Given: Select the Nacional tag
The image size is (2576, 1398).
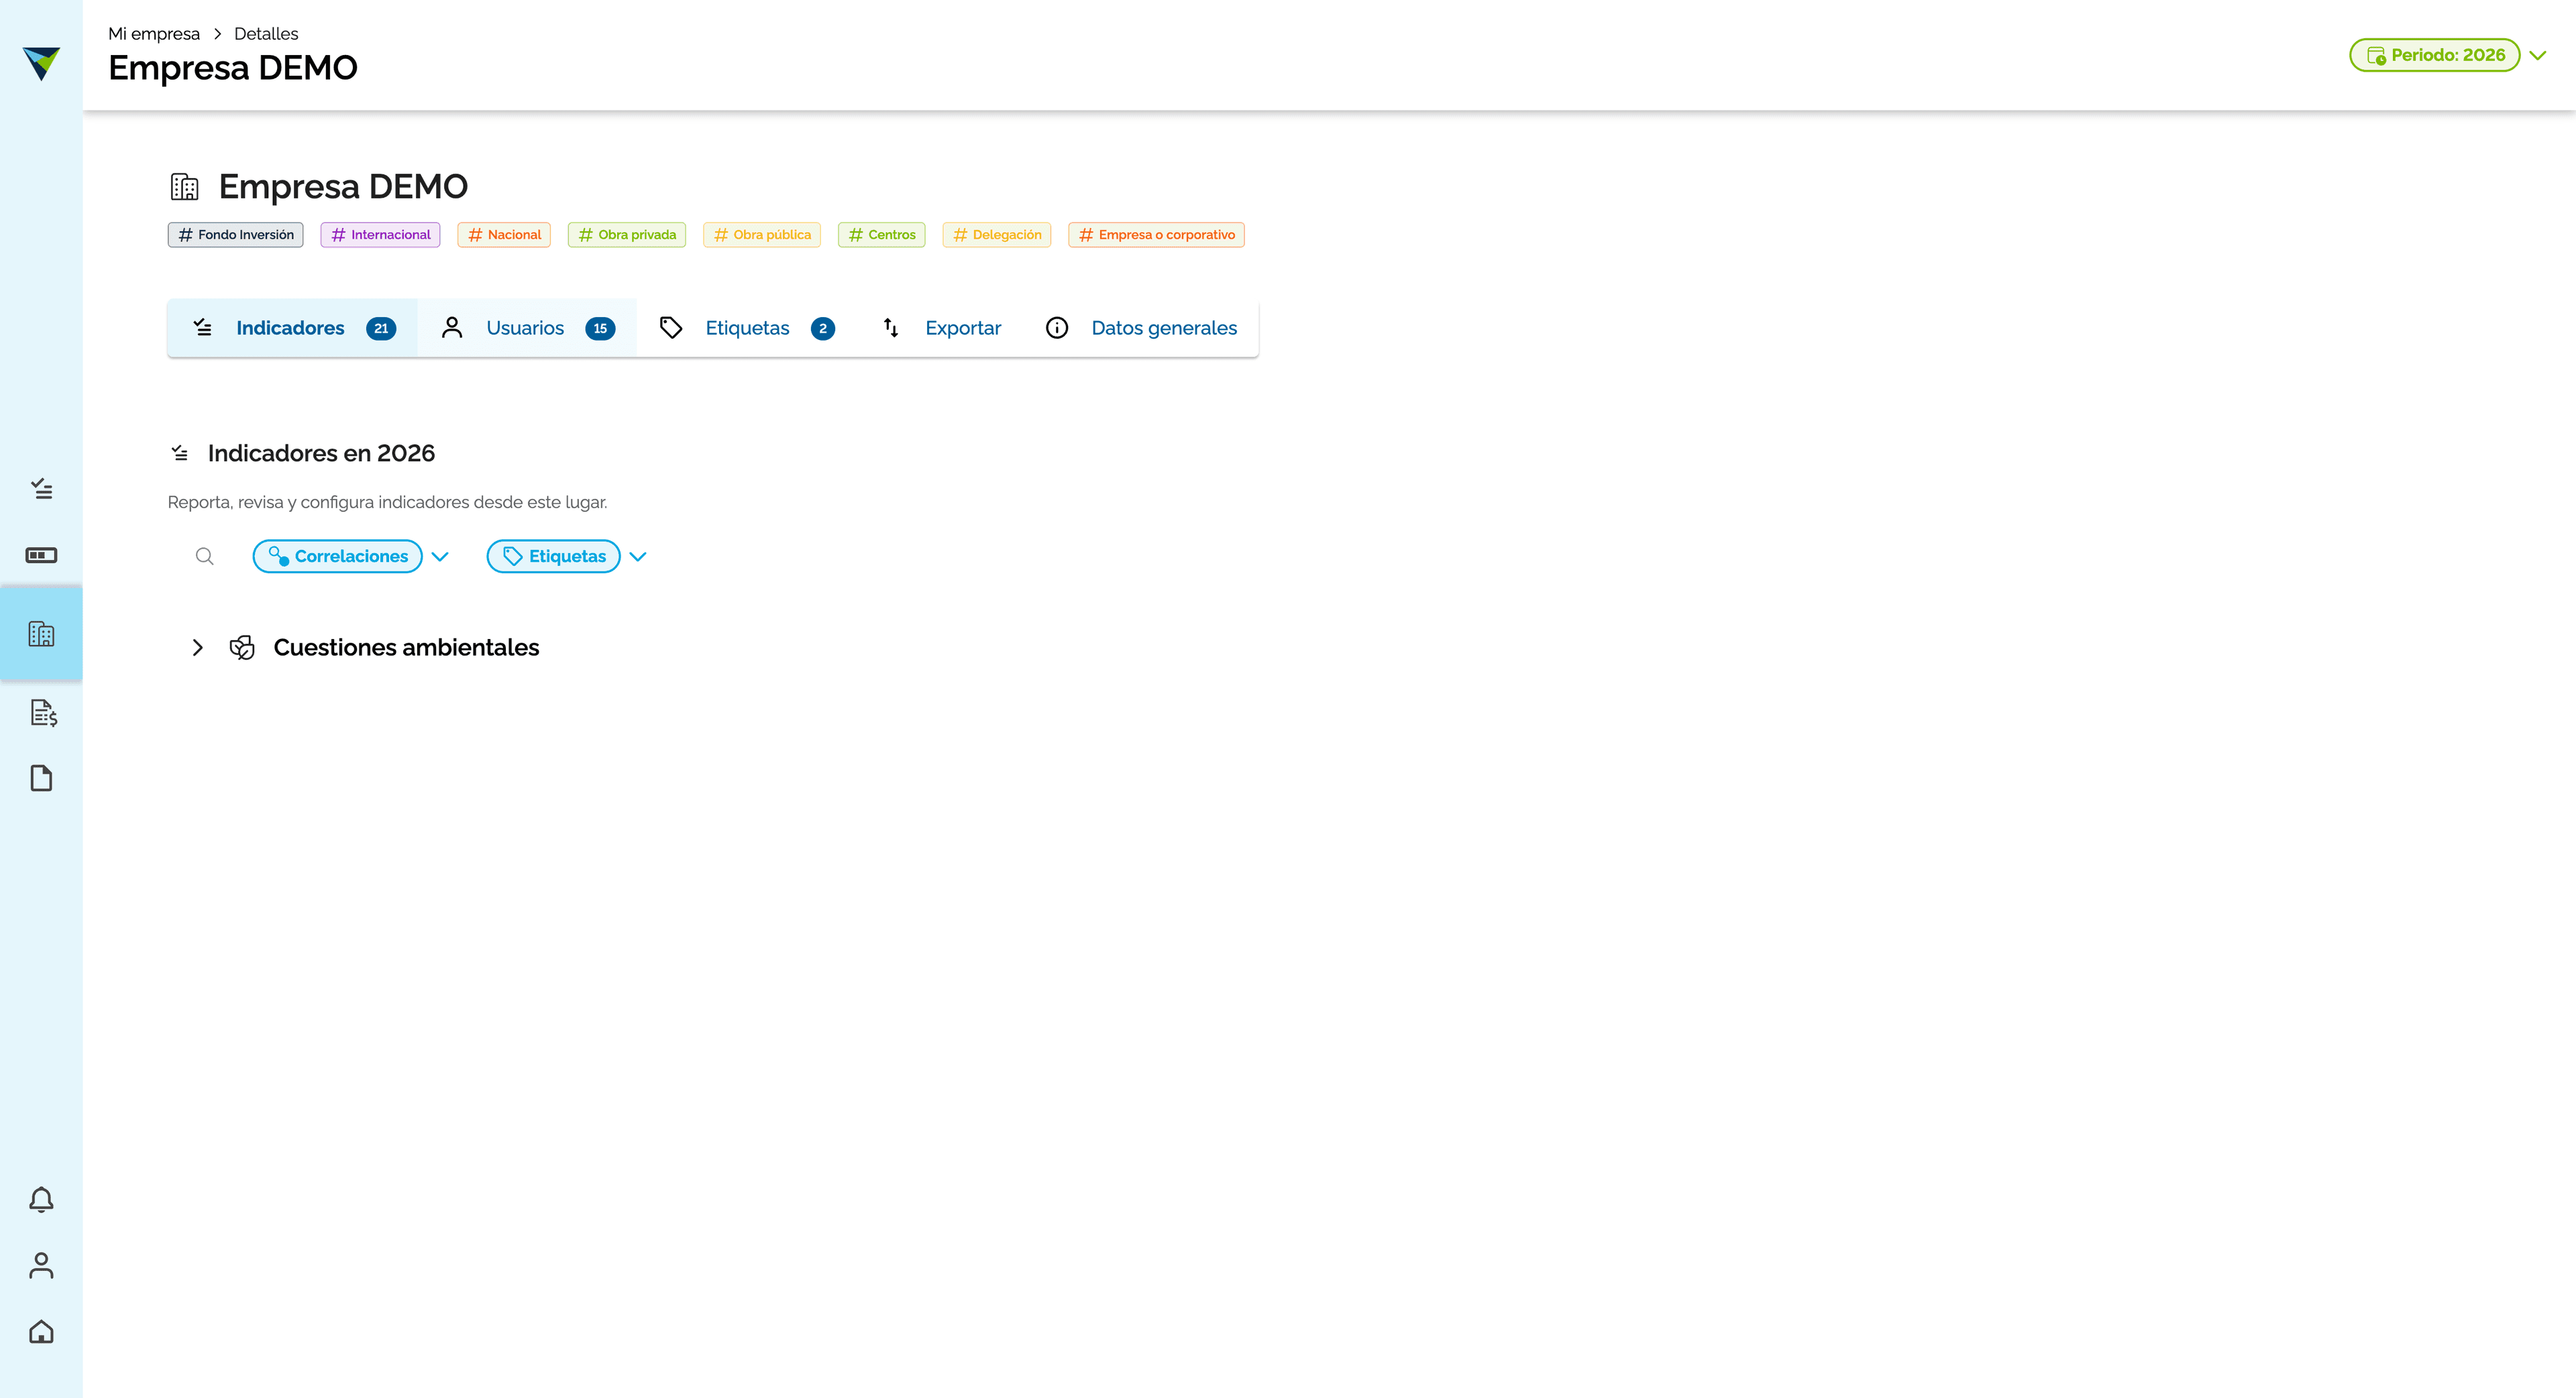Looking at the screenshot, I should coord(504,235).
